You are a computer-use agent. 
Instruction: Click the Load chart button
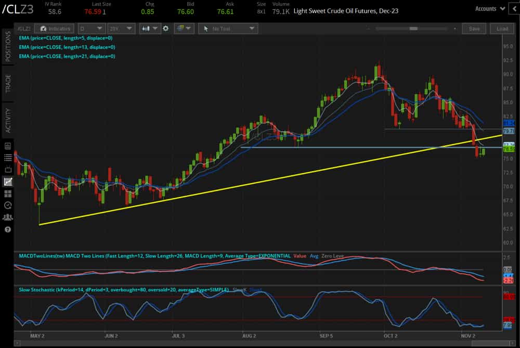[502, 29]
